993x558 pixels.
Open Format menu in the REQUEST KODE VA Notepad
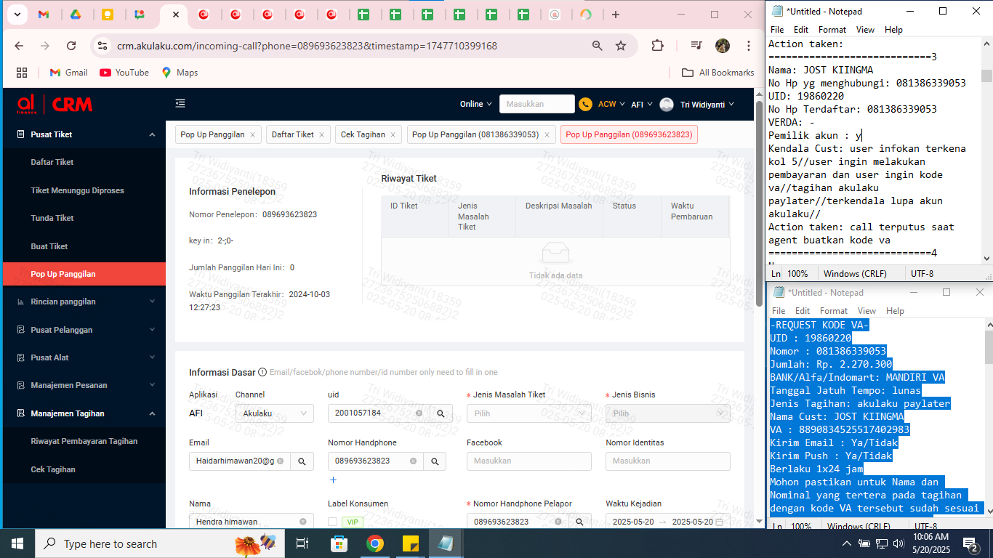[x=833, y=311]
